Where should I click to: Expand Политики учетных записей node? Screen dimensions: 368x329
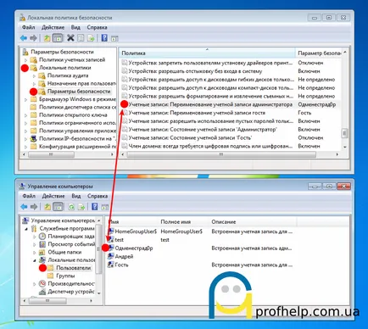[x=25, y=60]
